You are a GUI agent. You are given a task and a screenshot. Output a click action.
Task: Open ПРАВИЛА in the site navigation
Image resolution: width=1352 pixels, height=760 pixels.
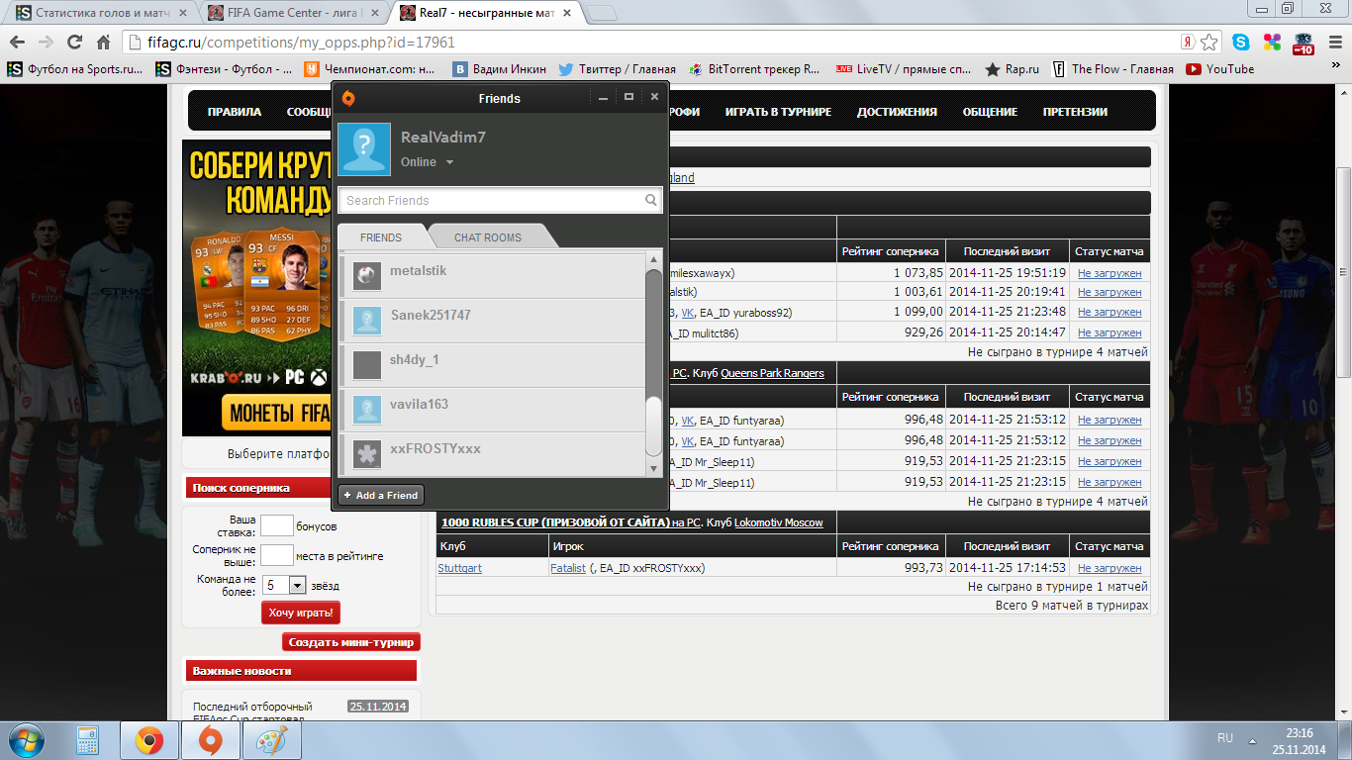[235, 112]
